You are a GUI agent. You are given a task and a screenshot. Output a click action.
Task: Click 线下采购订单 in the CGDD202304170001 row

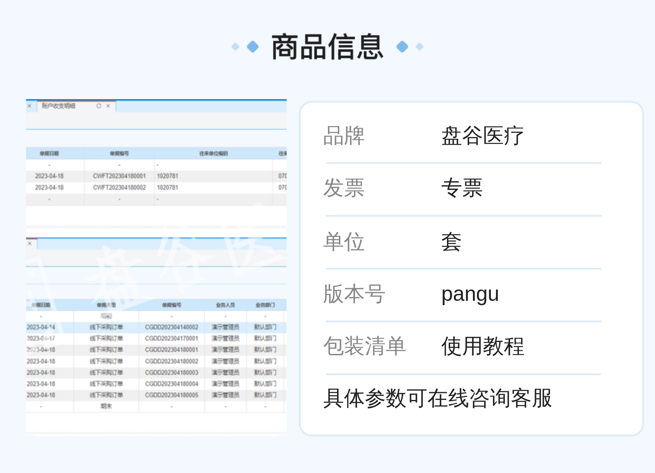tap(106, 338)
